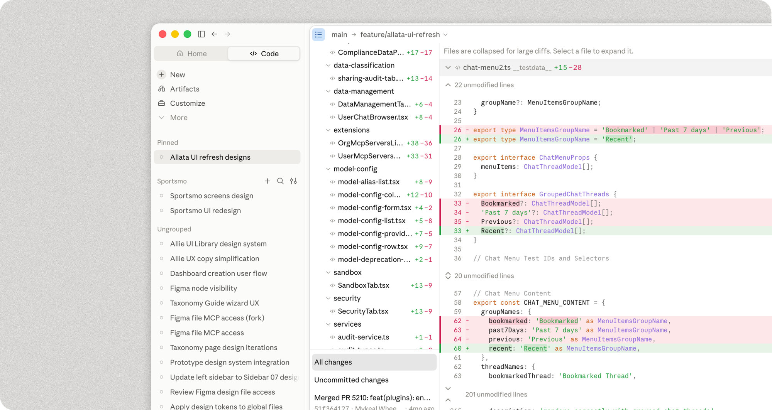Collapse the extensions folder
The height and width of the screenshot is (410, 772).
point(328,130)
